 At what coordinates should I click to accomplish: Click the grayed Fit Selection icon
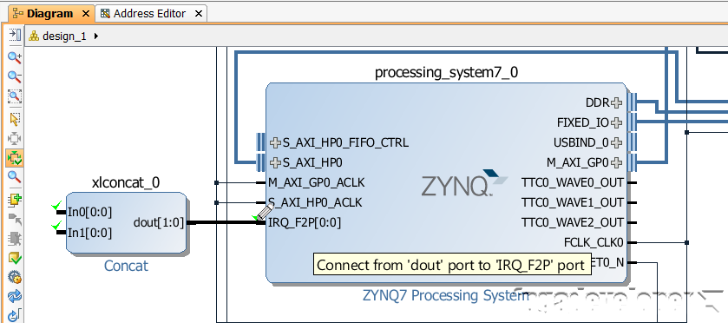point(15,138)
